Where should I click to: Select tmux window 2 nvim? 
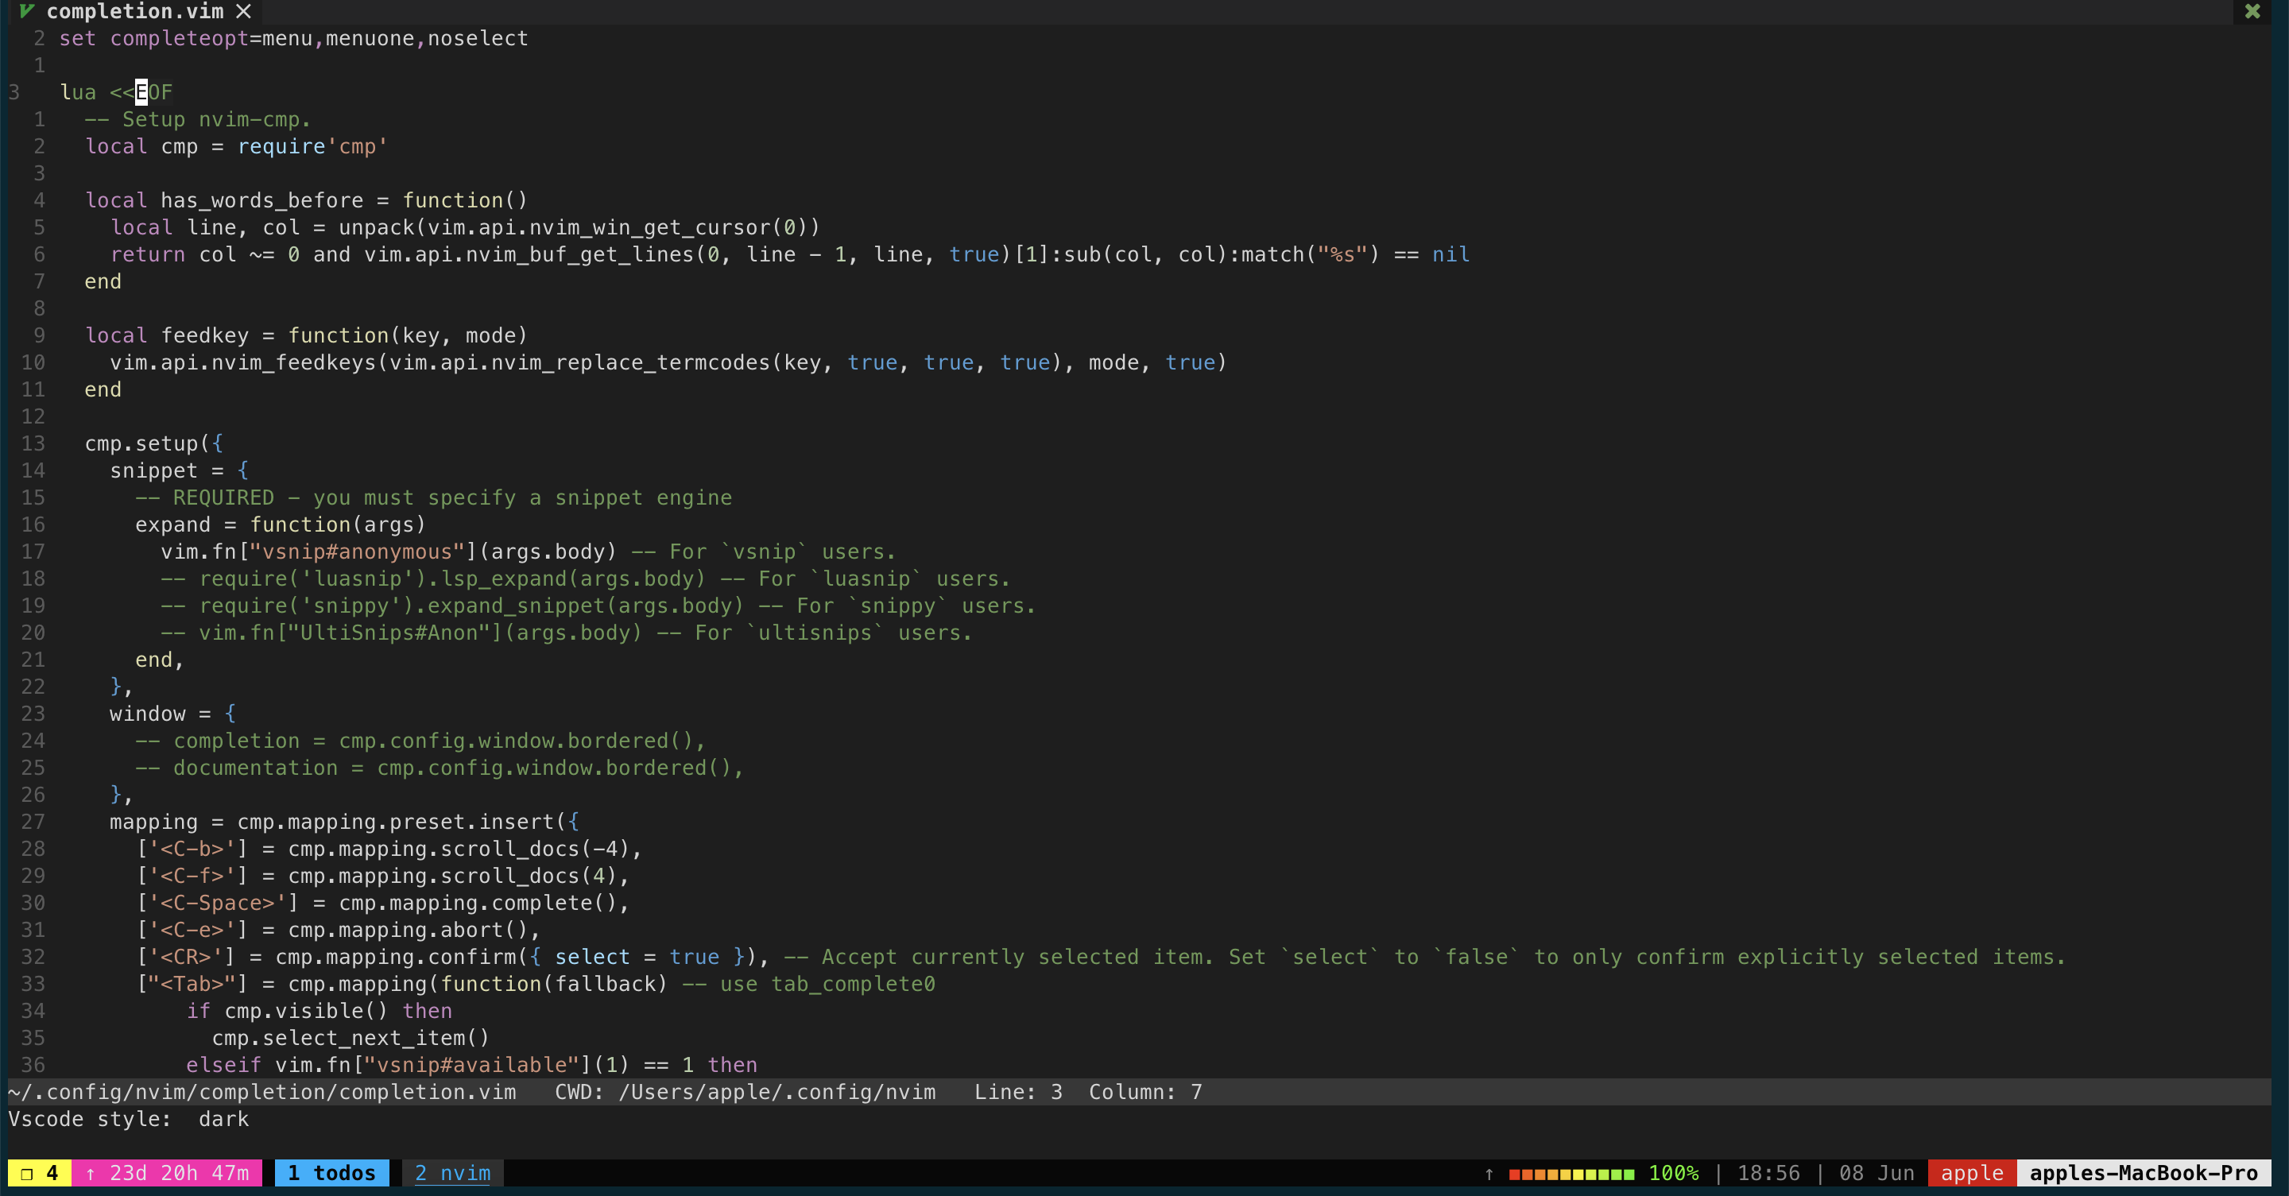coord(452,1173)
